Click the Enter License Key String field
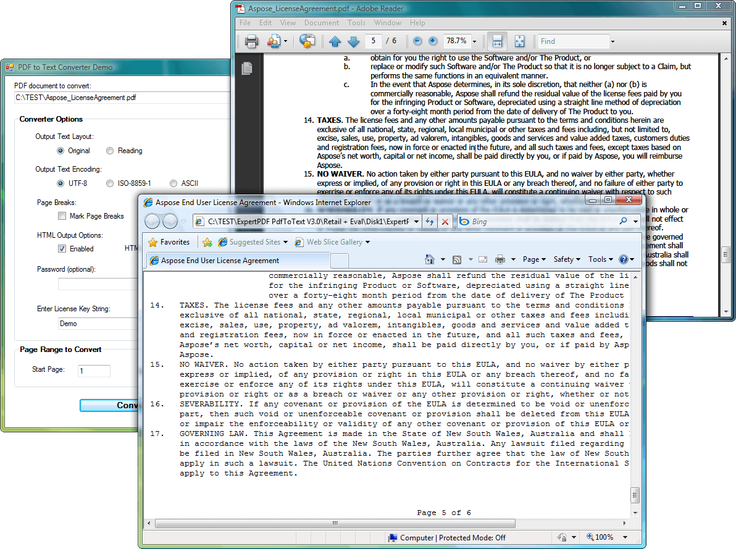This screenshot has height=549, width=736. tap(98, 324)
